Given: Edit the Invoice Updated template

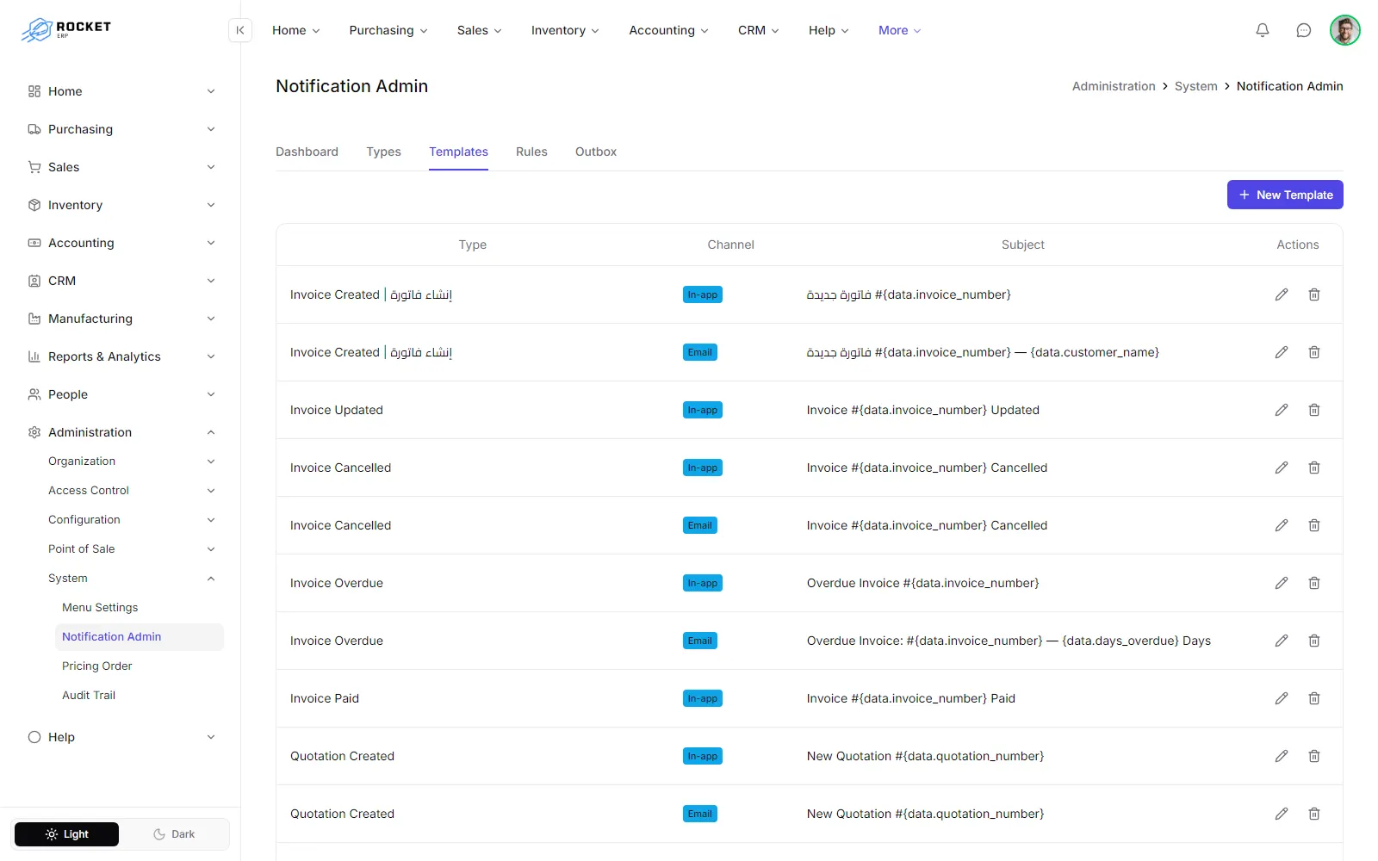Looking at the screenshot, I should pyautogui.click(x=1282, y=410).
